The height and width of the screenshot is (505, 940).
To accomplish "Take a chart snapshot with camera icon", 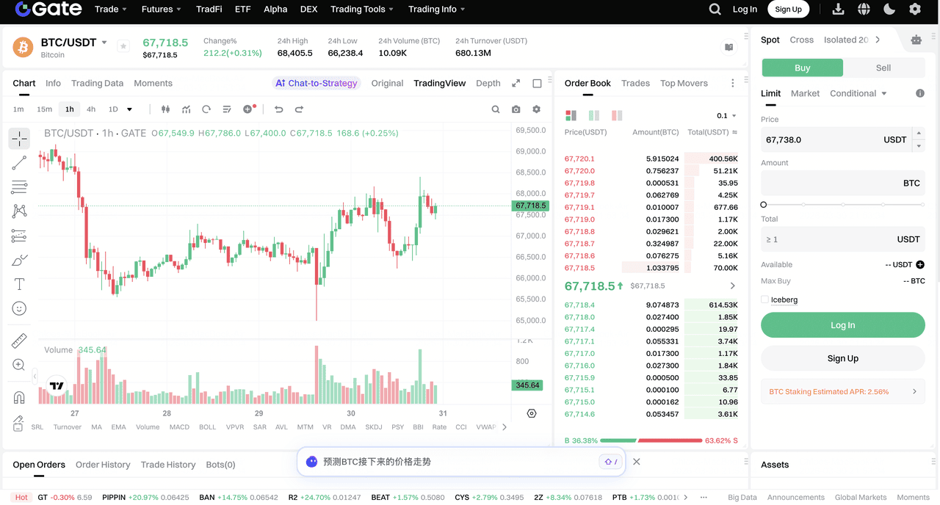I will (516, 109).
